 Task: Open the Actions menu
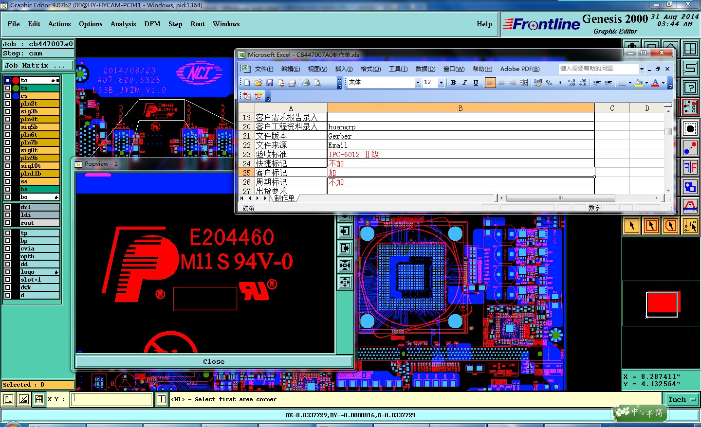(59, 24)
